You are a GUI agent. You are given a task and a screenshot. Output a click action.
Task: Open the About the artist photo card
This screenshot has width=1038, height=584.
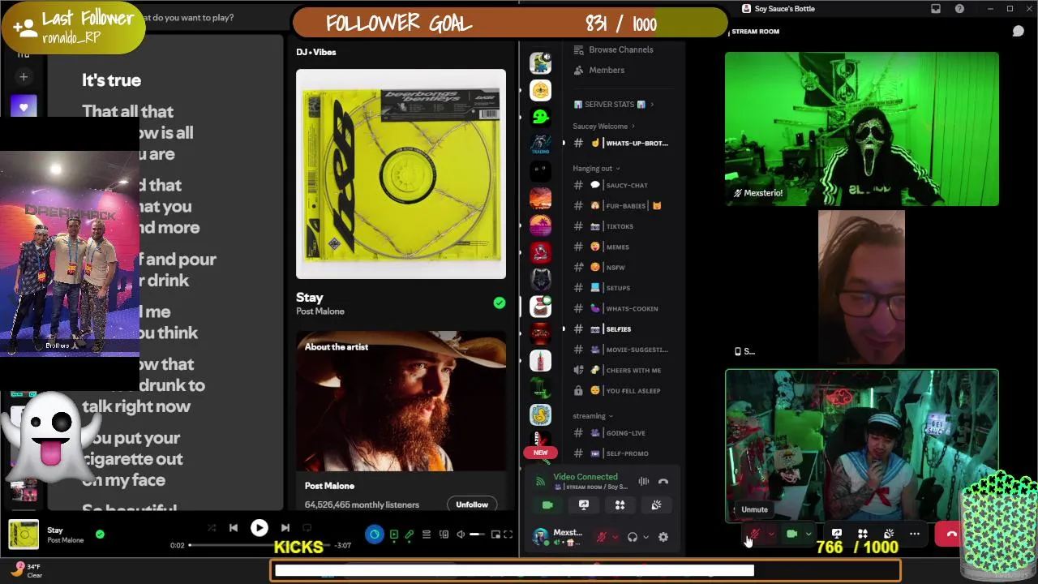tap(401, 401)
